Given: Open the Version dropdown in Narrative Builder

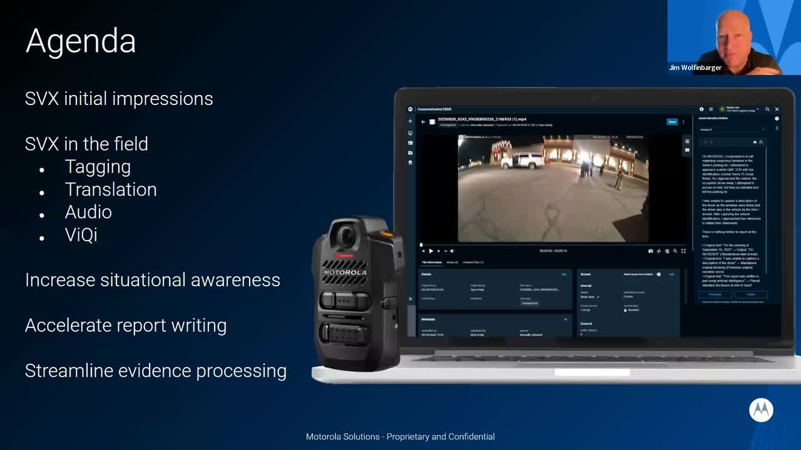Looking at the screenshot, I should pos(732,130).
